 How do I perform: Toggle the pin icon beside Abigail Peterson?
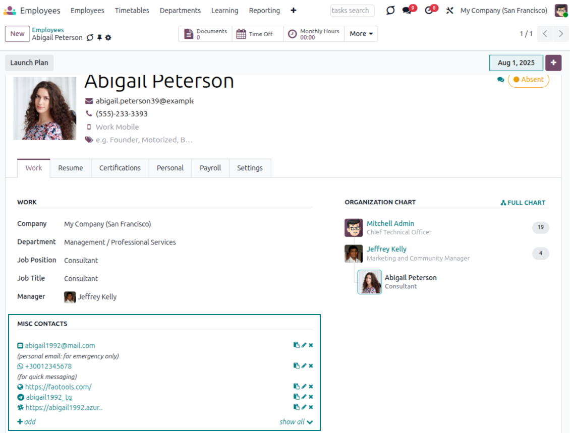99,38
